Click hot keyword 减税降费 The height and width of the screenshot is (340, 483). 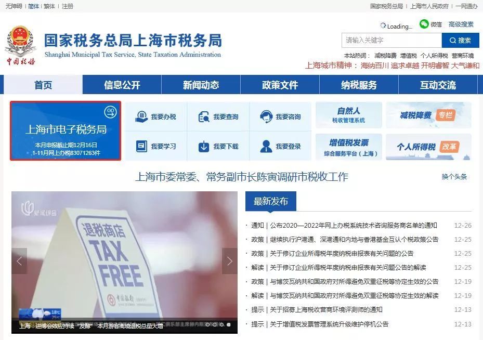tap(385, 56)
